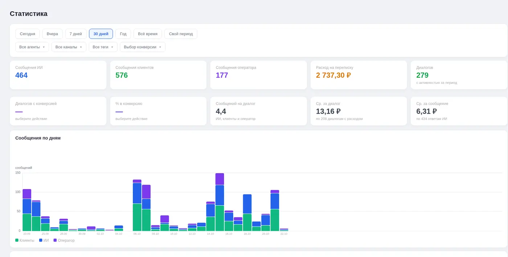The image size is (508, 257).
Task: Click the Статистика page heading
Action: pyautogui.click(x=29, y=14)
